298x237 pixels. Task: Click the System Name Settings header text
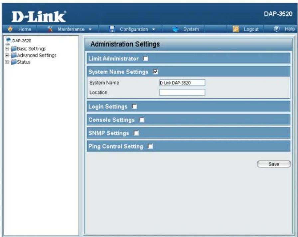tap(118, 72)
